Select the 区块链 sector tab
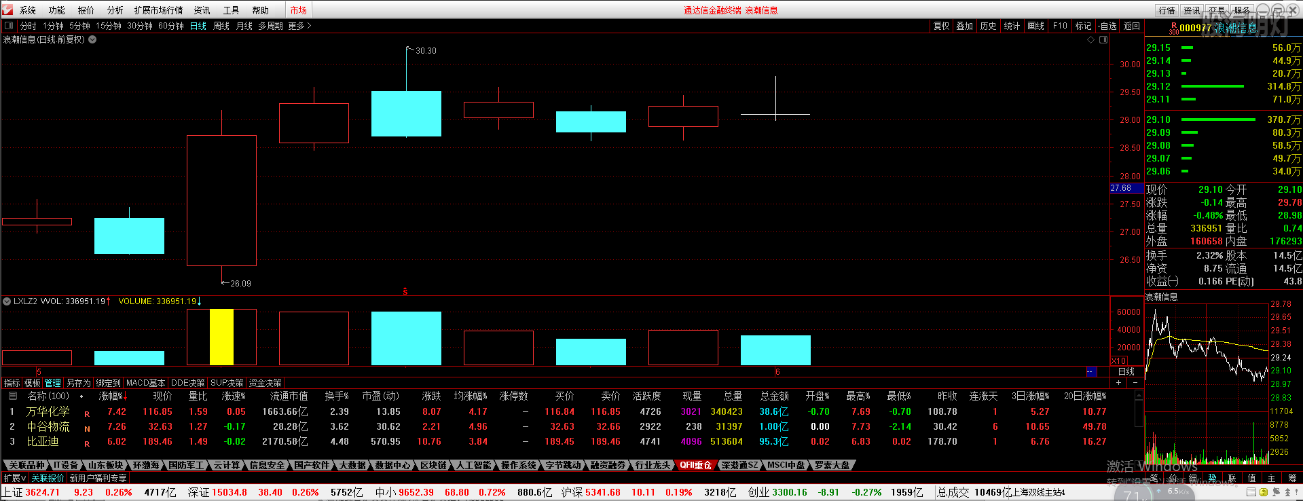 point(433,465)
